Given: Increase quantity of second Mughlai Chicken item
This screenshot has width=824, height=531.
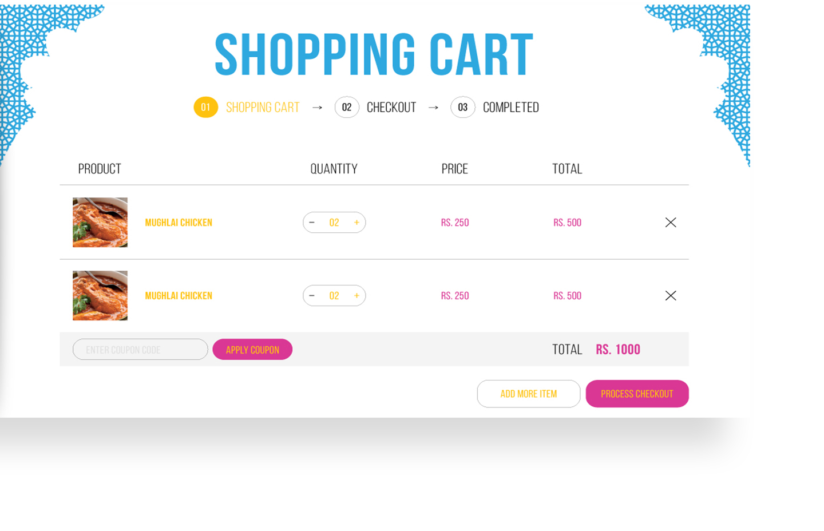Looking at the screenshot, I should coord(356,296).
